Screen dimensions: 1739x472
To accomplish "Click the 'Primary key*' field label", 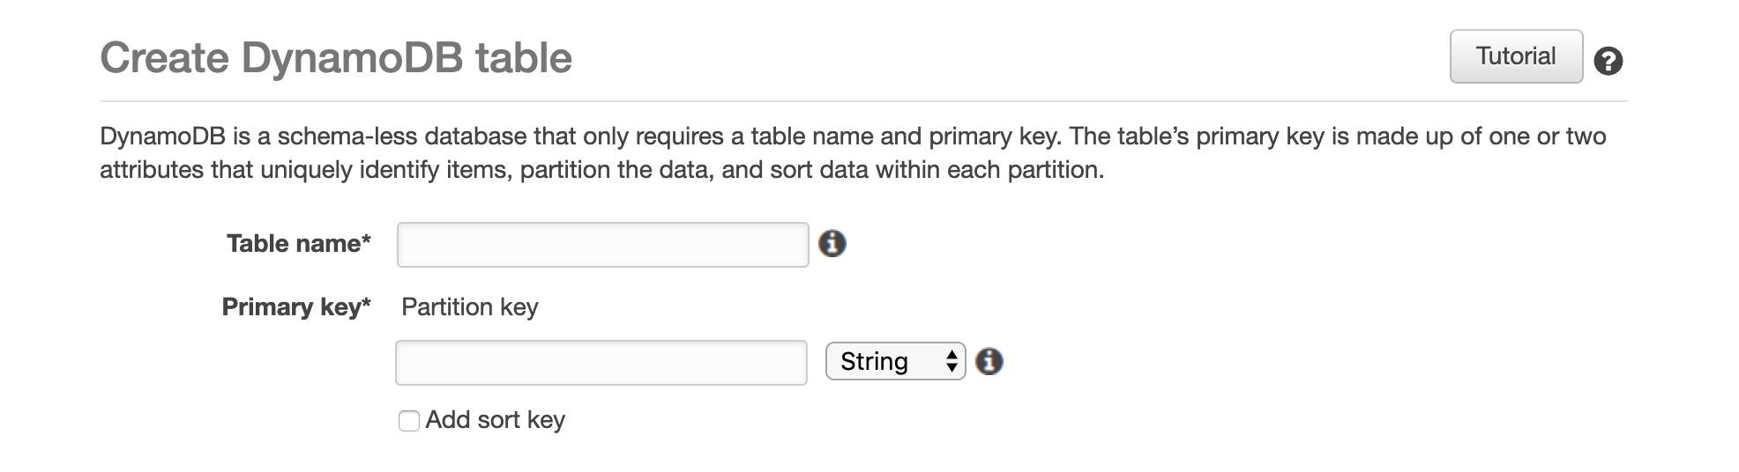I will pos(295,307).
